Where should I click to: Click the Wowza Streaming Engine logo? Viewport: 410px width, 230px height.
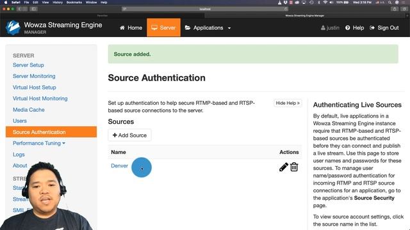tap(13, 27)
